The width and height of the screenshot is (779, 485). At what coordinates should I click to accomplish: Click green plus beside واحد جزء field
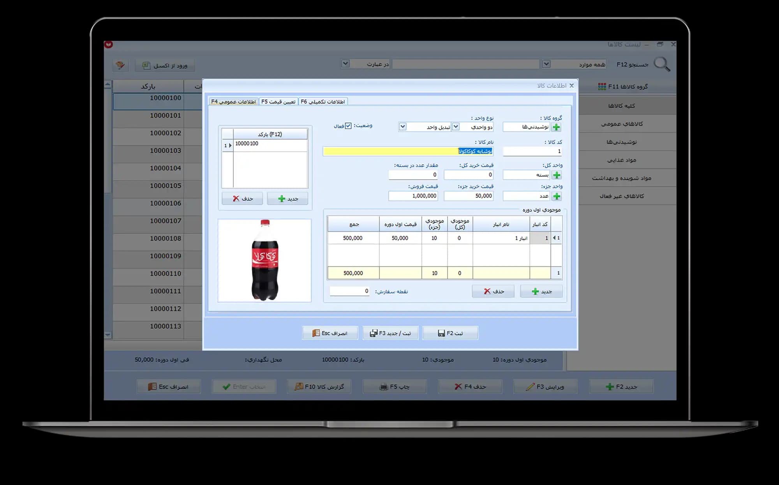(x=557, y=196)
